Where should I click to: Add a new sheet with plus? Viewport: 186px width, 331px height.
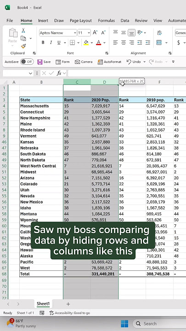68,304
